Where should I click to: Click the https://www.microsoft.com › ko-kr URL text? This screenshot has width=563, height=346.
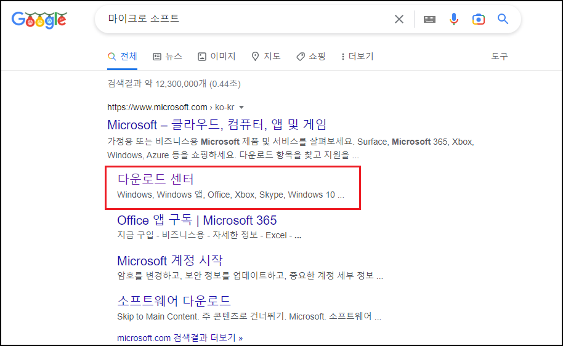pos(171,107)
